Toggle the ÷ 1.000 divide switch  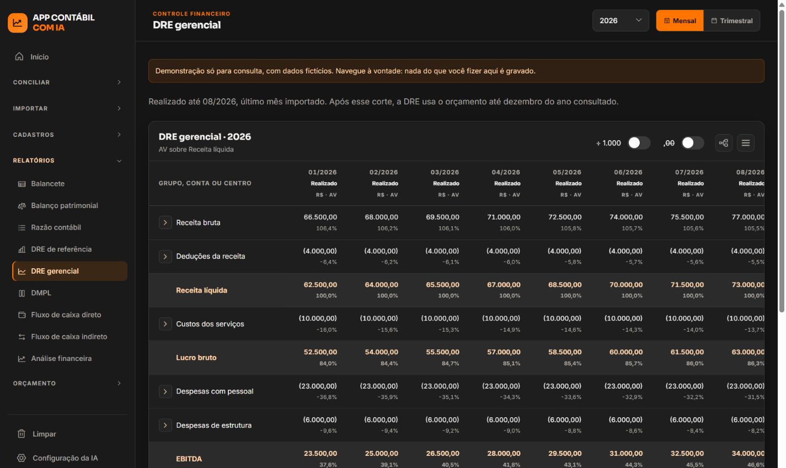(x=639, y=143)
